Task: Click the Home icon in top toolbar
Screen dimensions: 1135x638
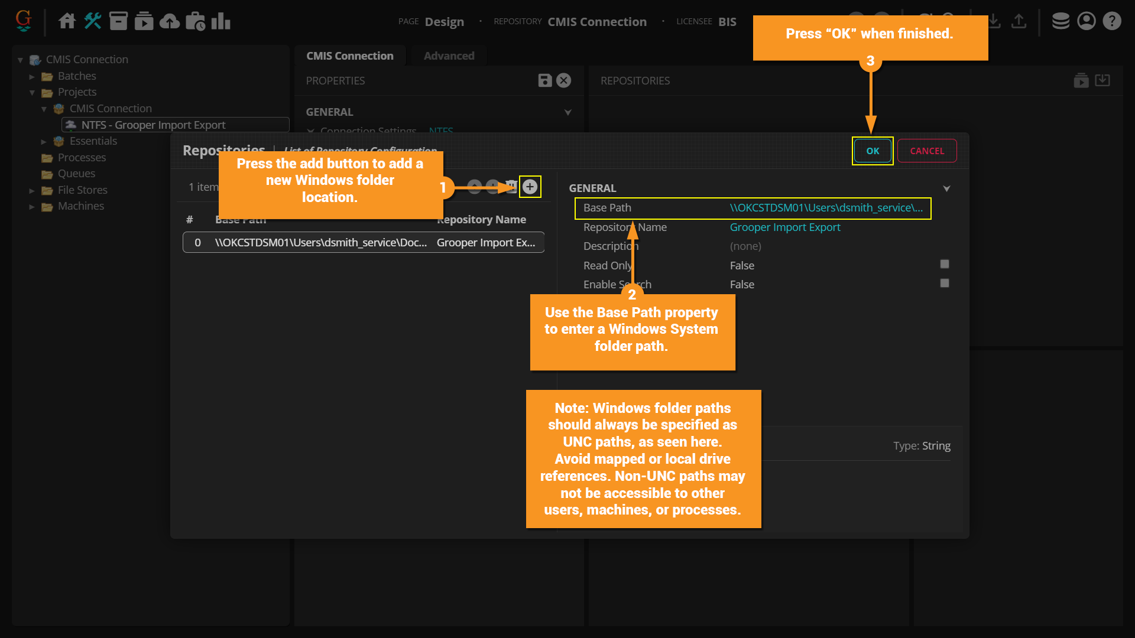Action: point(67,21)
